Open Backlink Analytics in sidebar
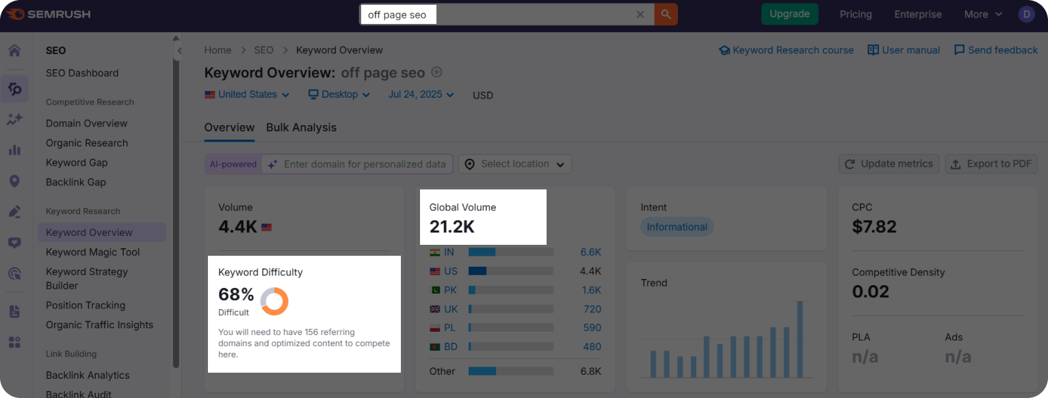 point(88,375)
